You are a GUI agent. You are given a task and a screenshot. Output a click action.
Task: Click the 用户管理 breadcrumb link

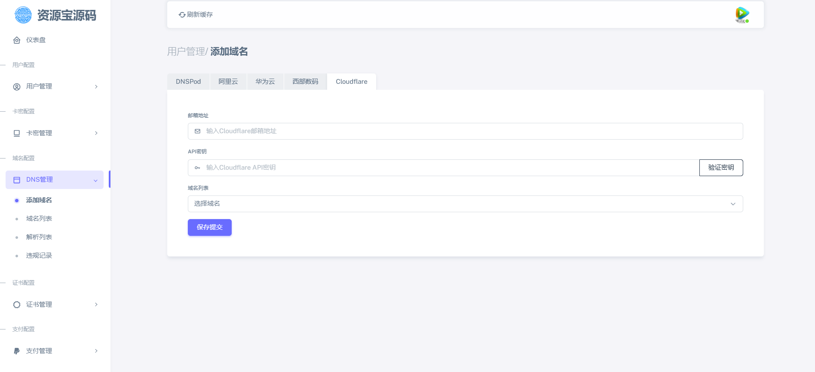pos(186,52)
